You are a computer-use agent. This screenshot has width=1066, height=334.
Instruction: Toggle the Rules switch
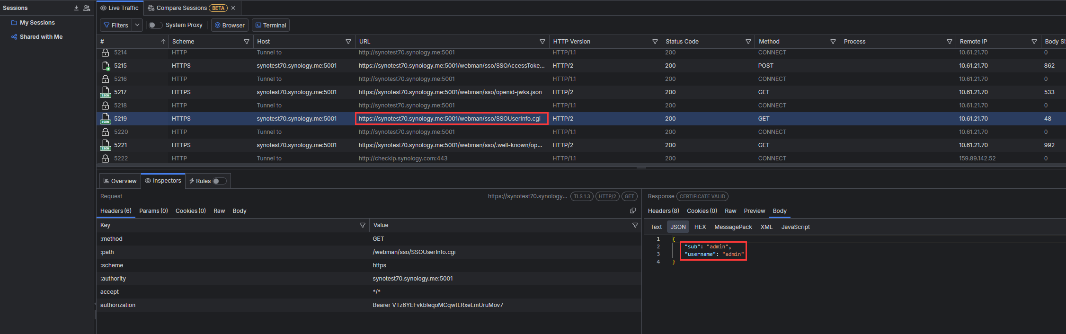tap(220, 181)
